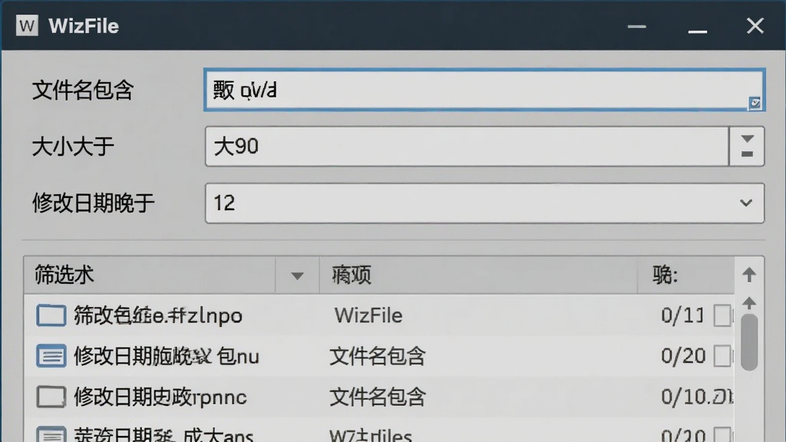Click 文件名包含 cell in the rpnnc row
Viewport: 786px width, 442px height.
click(x=378, y=397)
